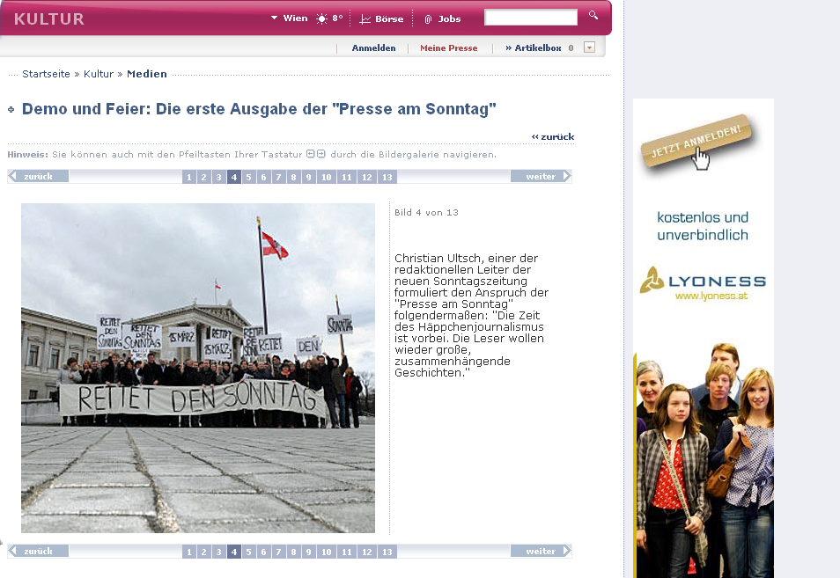Viewport: 840px width, 578px height.
Task: Click the Börse chart icon
Action: click(x=365, y=19)
